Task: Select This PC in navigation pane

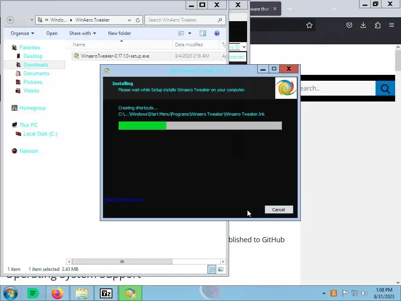Action: click(28, 125)
